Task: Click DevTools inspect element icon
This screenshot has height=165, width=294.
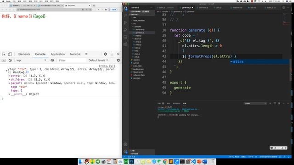Action: [x=4, y=54]
